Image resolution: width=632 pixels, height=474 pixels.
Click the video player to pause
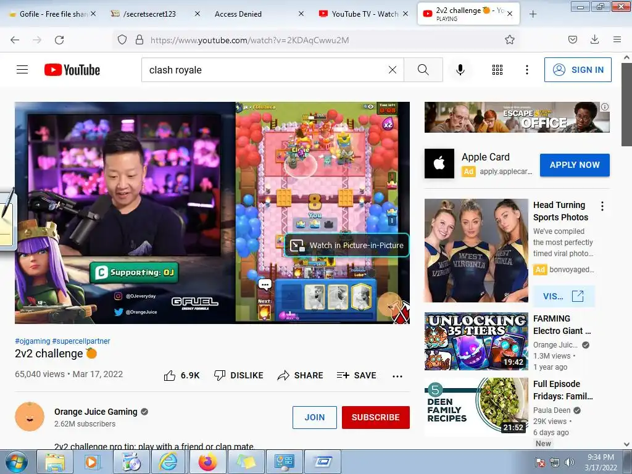[x=212, y=212]
